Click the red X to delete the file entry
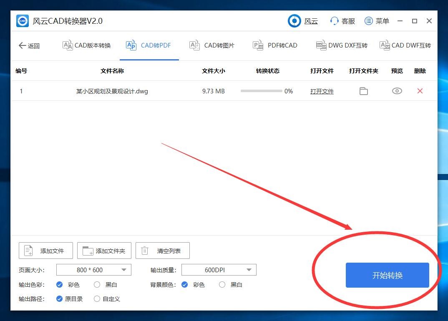 point(420,91)
